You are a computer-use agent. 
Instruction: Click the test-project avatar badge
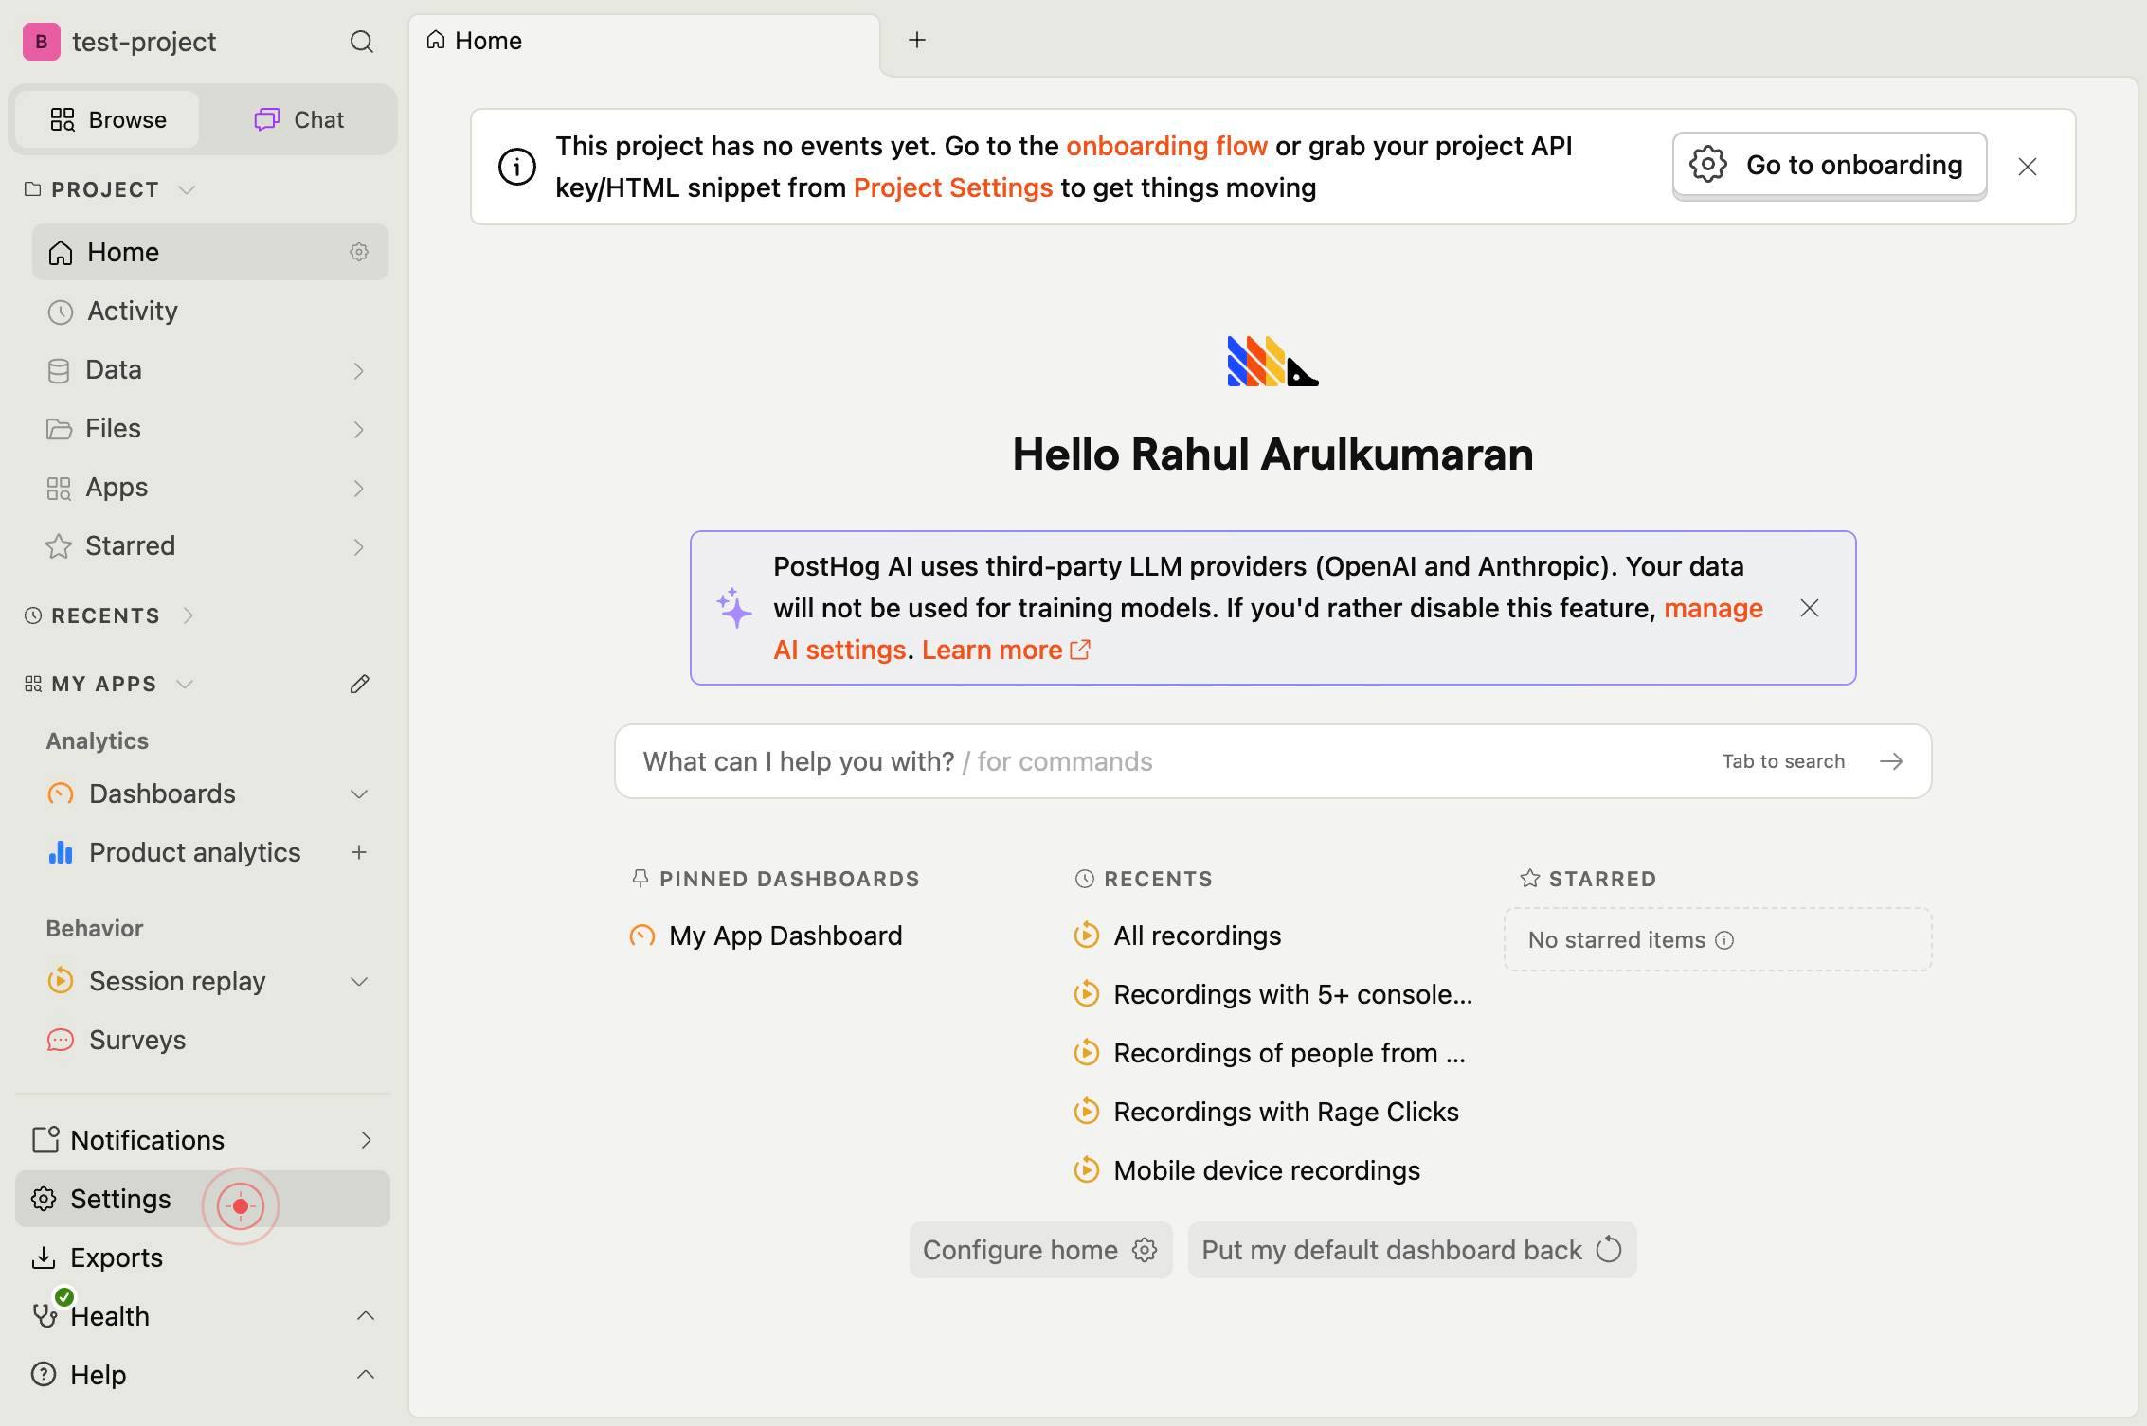click(42, 42)
